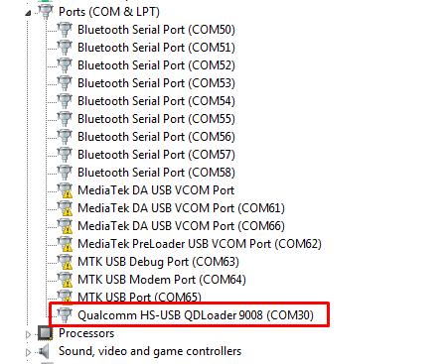Click the Qualcomm HS-USB QDLoader port icon
This screenshot has width=448, height=364.
(x=65, y=315)
